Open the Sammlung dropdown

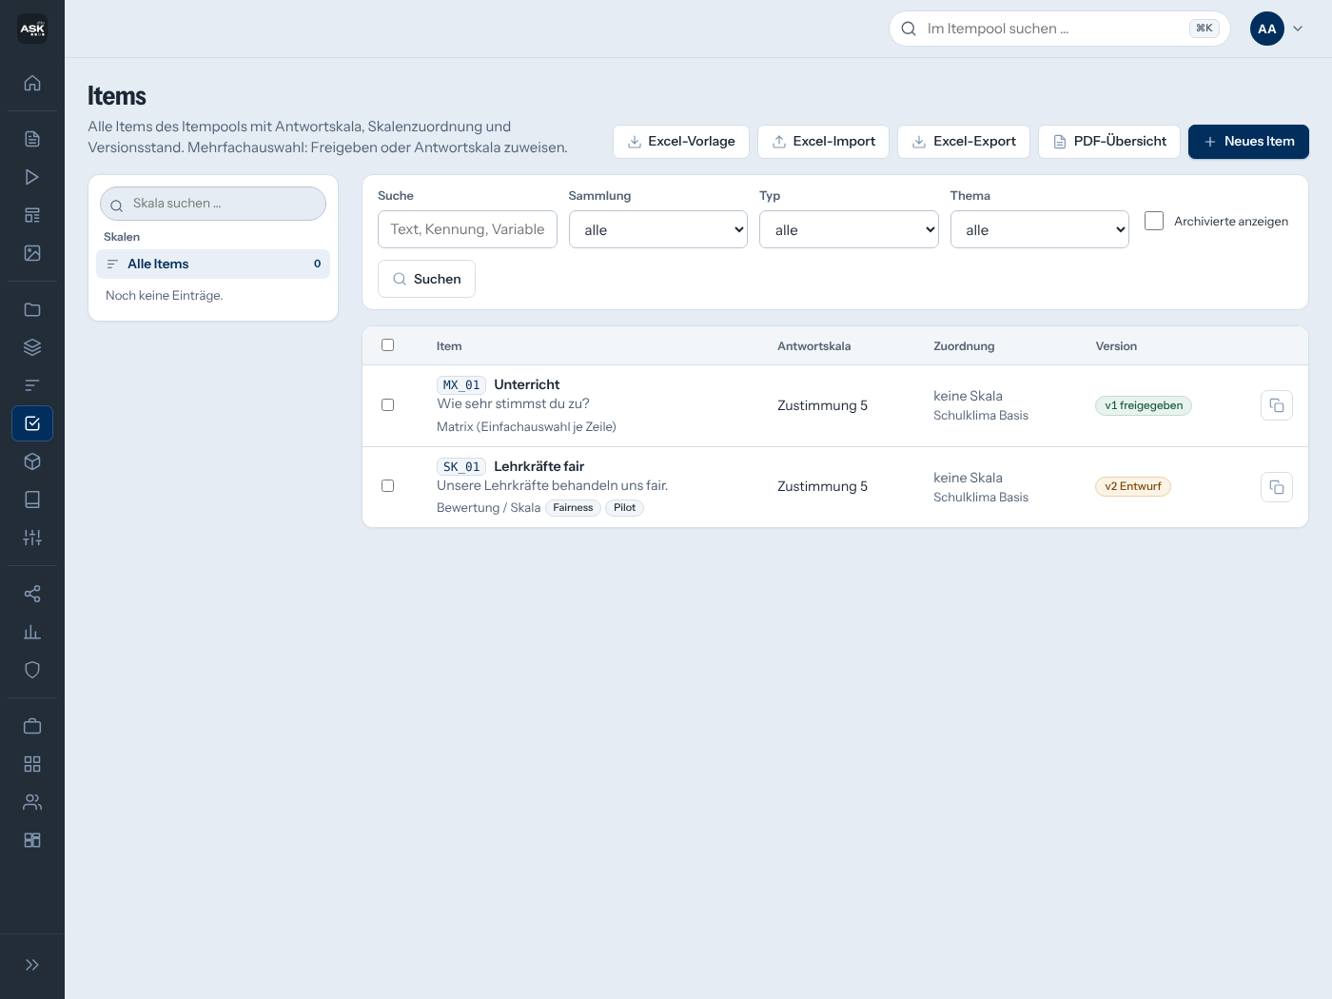[x=658, y=229]
